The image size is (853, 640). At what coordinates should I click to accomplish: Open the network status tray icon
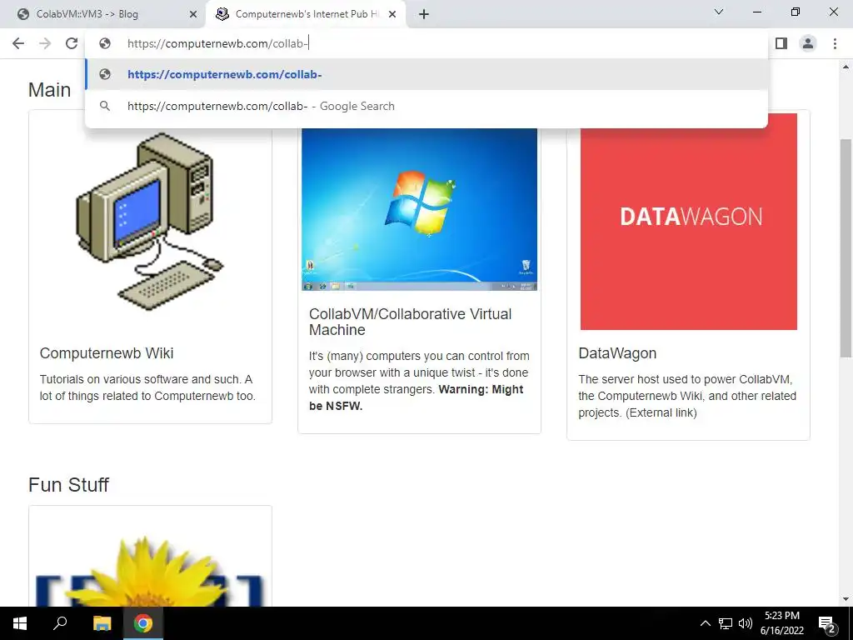tap(726, 623)
